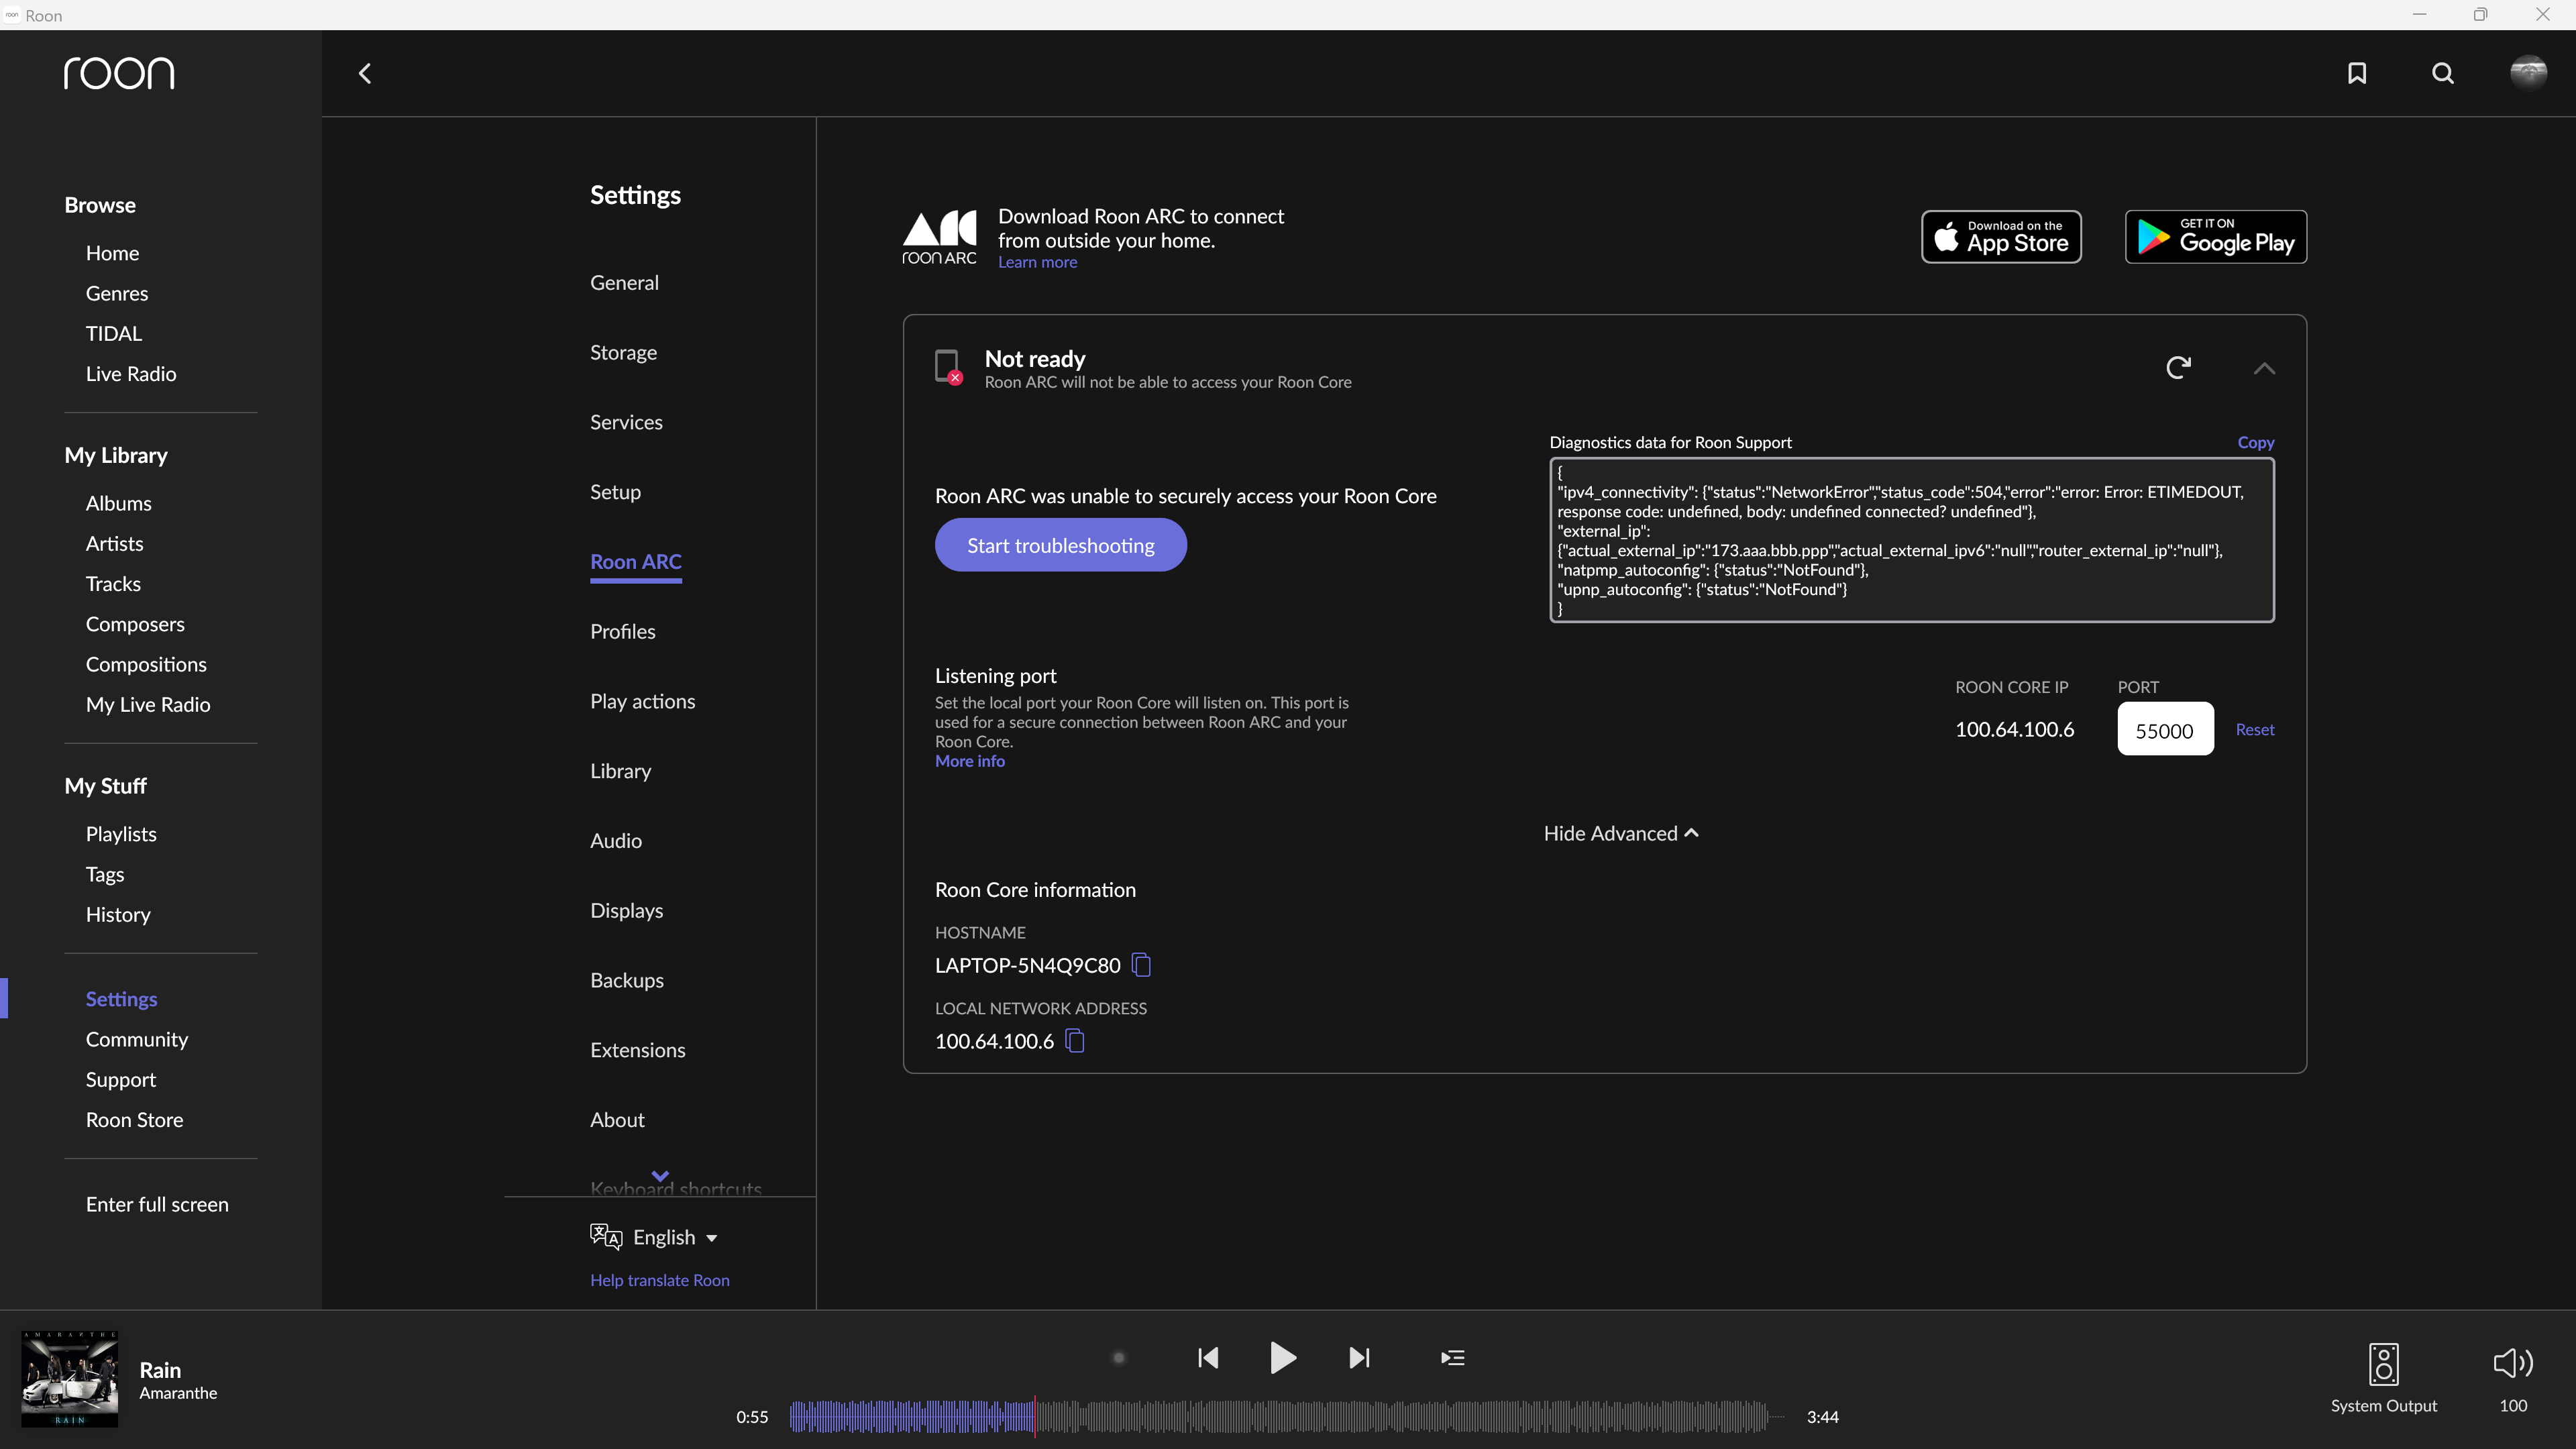
Task: Seek within the Rain track progress bar
Action: click(x=1280, y=1417)
